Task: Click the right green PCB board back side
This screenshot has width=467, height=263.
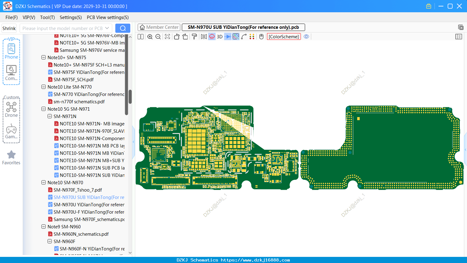Action: point(382,147)
